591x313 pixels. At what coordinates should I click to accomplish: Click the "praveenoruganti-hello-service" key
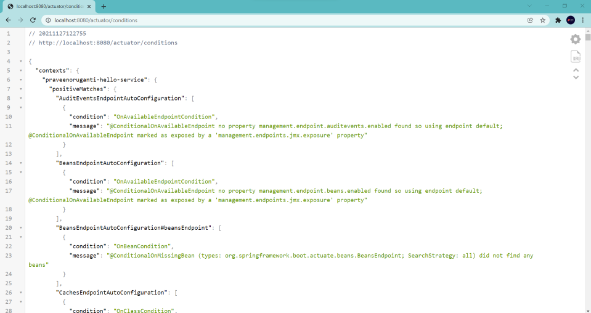click(95, 80)
